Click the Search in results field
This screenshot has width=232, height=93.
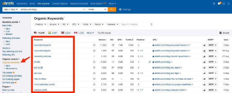(x=135, y=24)
